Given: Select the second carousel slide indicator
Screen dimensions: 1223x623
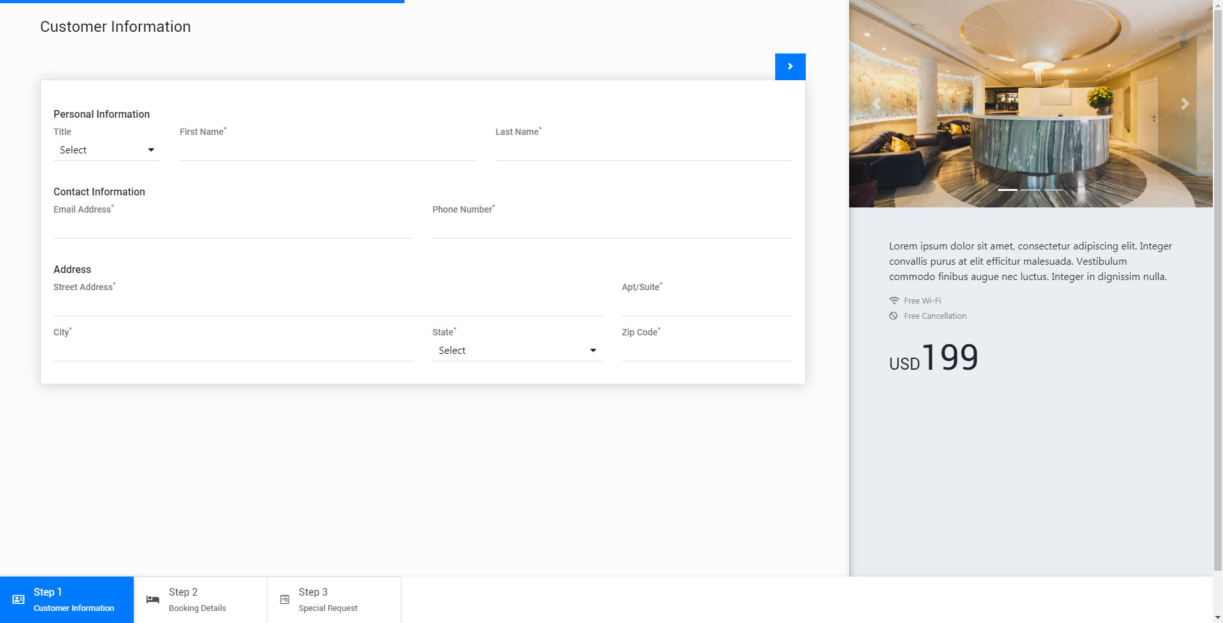Looking at the screenshot, I should coord(1031,190).
